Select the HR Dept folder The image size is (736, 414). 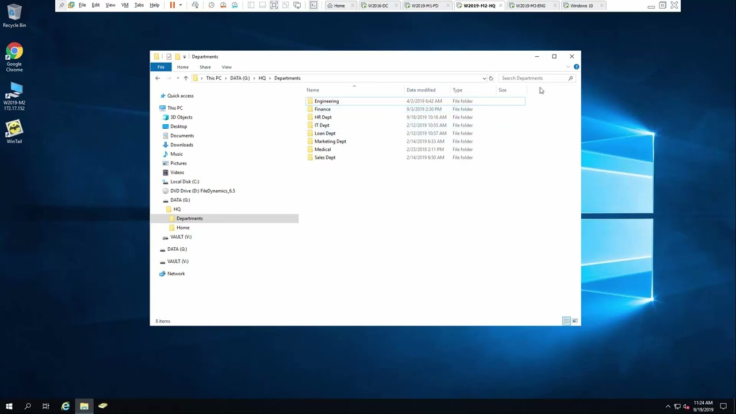323,117
